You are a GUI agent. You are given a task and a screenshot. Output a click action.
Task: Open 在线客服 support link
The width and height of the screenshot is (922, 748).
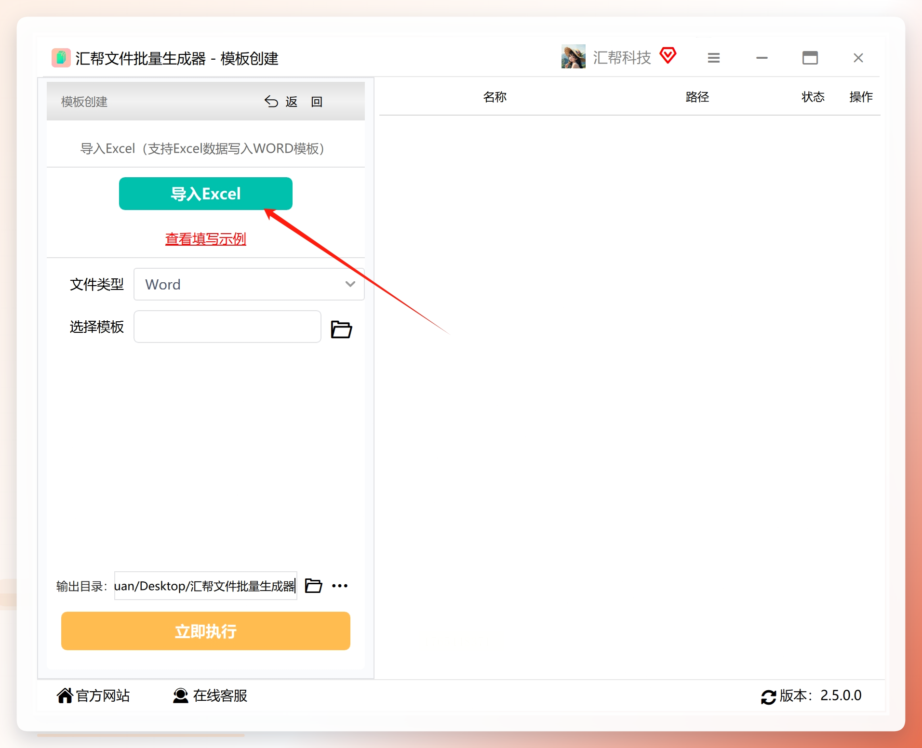pos(210,696)
